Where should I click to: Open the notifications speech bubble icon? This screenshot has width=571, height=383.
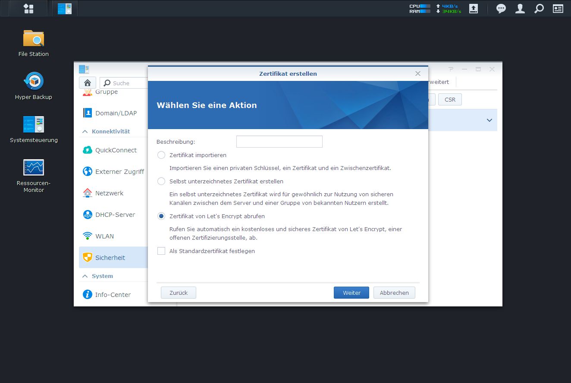(501, 9)
